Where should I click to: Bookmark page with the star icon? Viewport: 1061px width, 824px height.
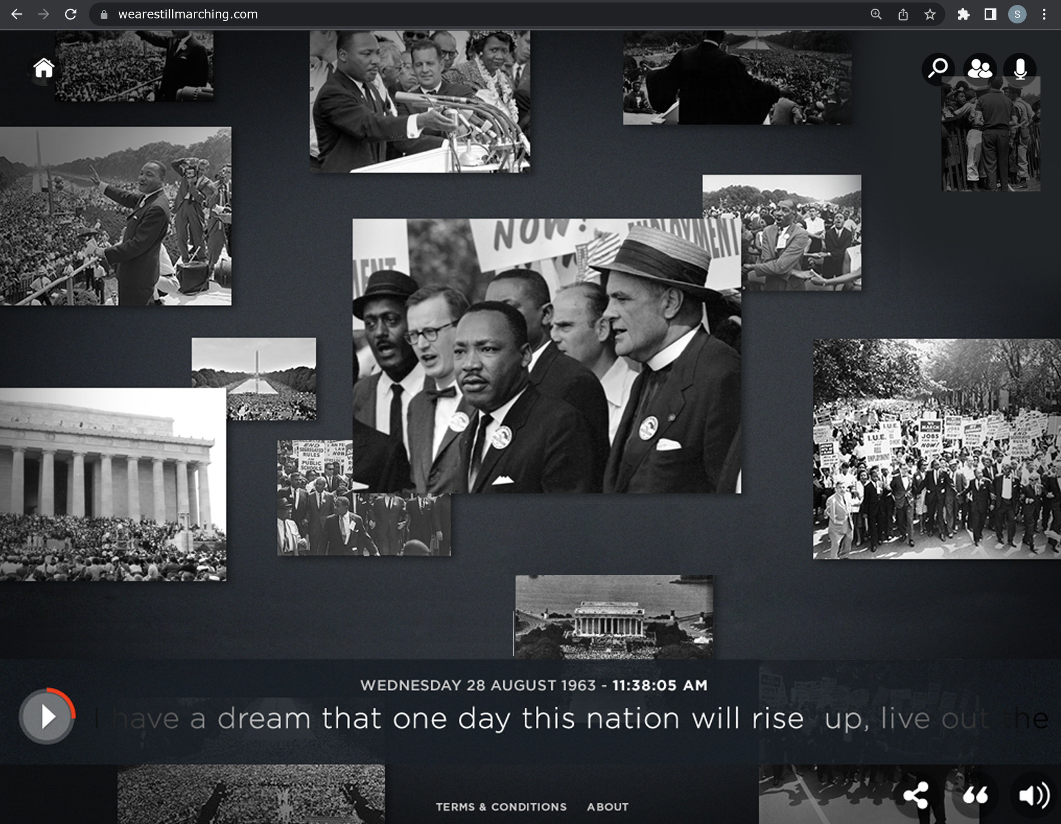[930, 14]
